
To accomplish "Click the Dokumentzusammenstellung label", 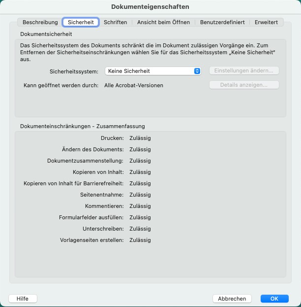I will (x=85, y=161).
